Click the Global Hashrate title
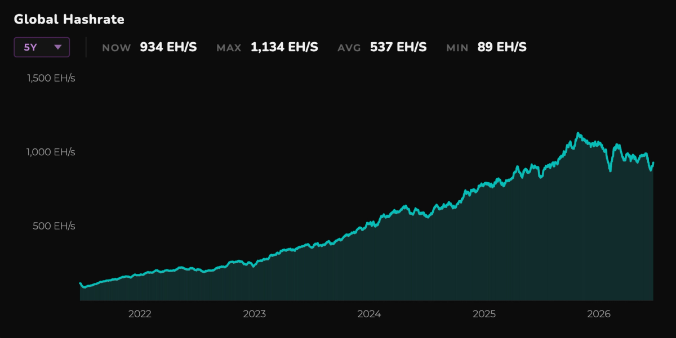The image size is (676, 338). point(69,19)
